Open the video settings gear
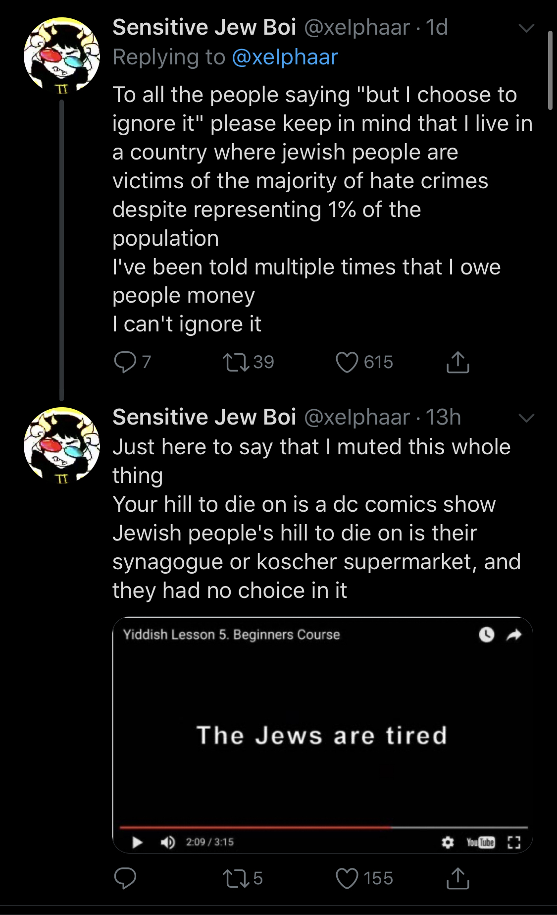 coord(448,842)
